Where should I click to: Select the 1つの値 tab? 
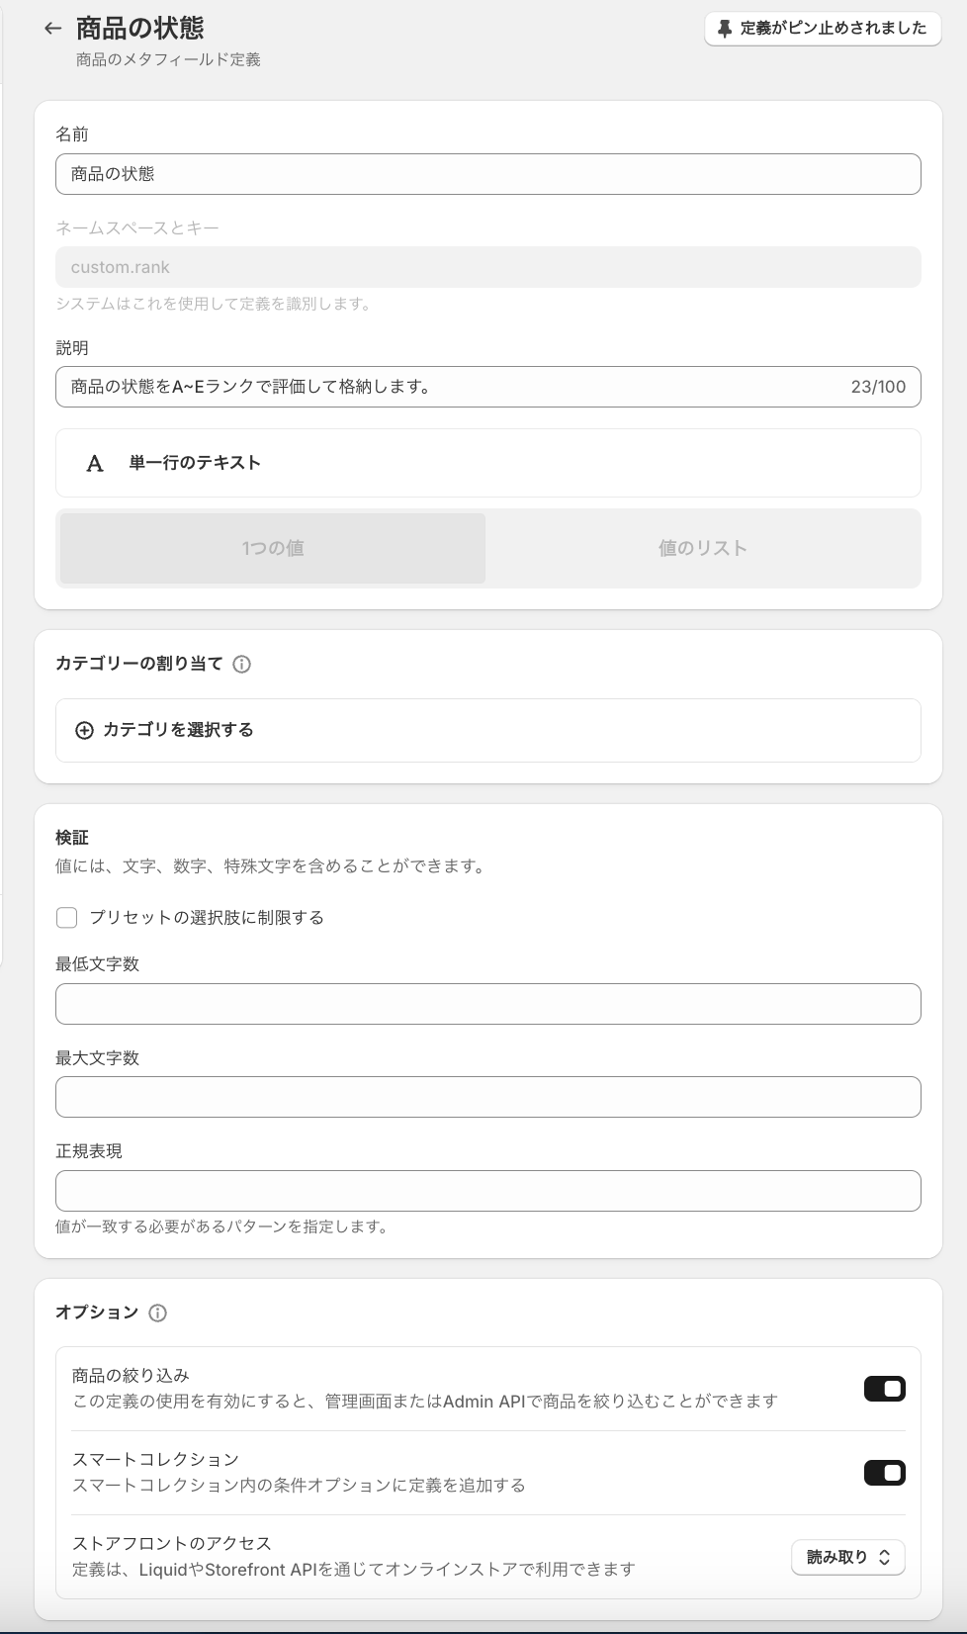tap(273, 548)
